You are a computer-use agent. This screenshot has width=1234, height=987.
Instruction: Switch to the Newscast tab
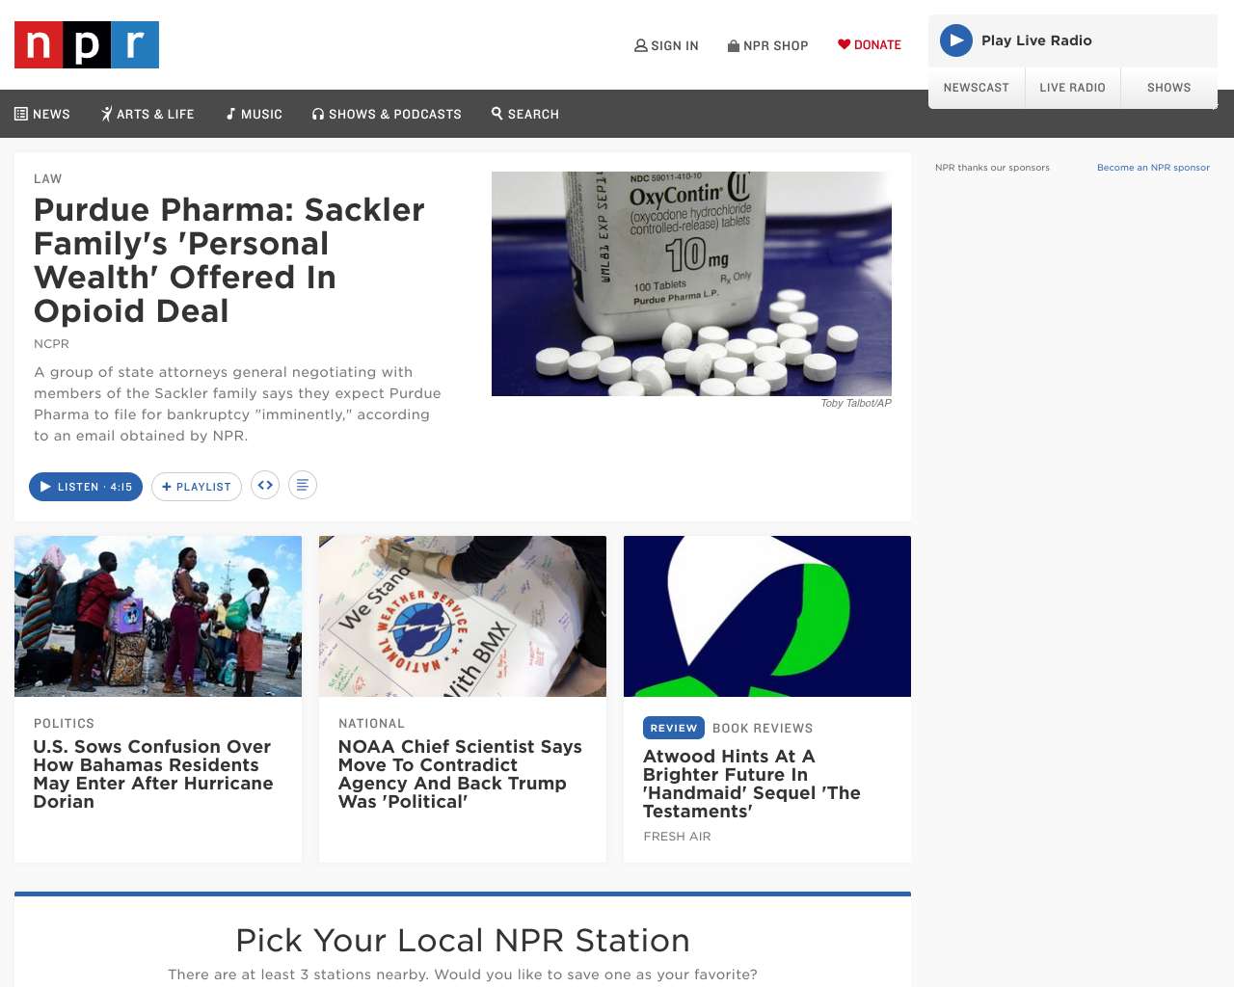tap(977, 88)
